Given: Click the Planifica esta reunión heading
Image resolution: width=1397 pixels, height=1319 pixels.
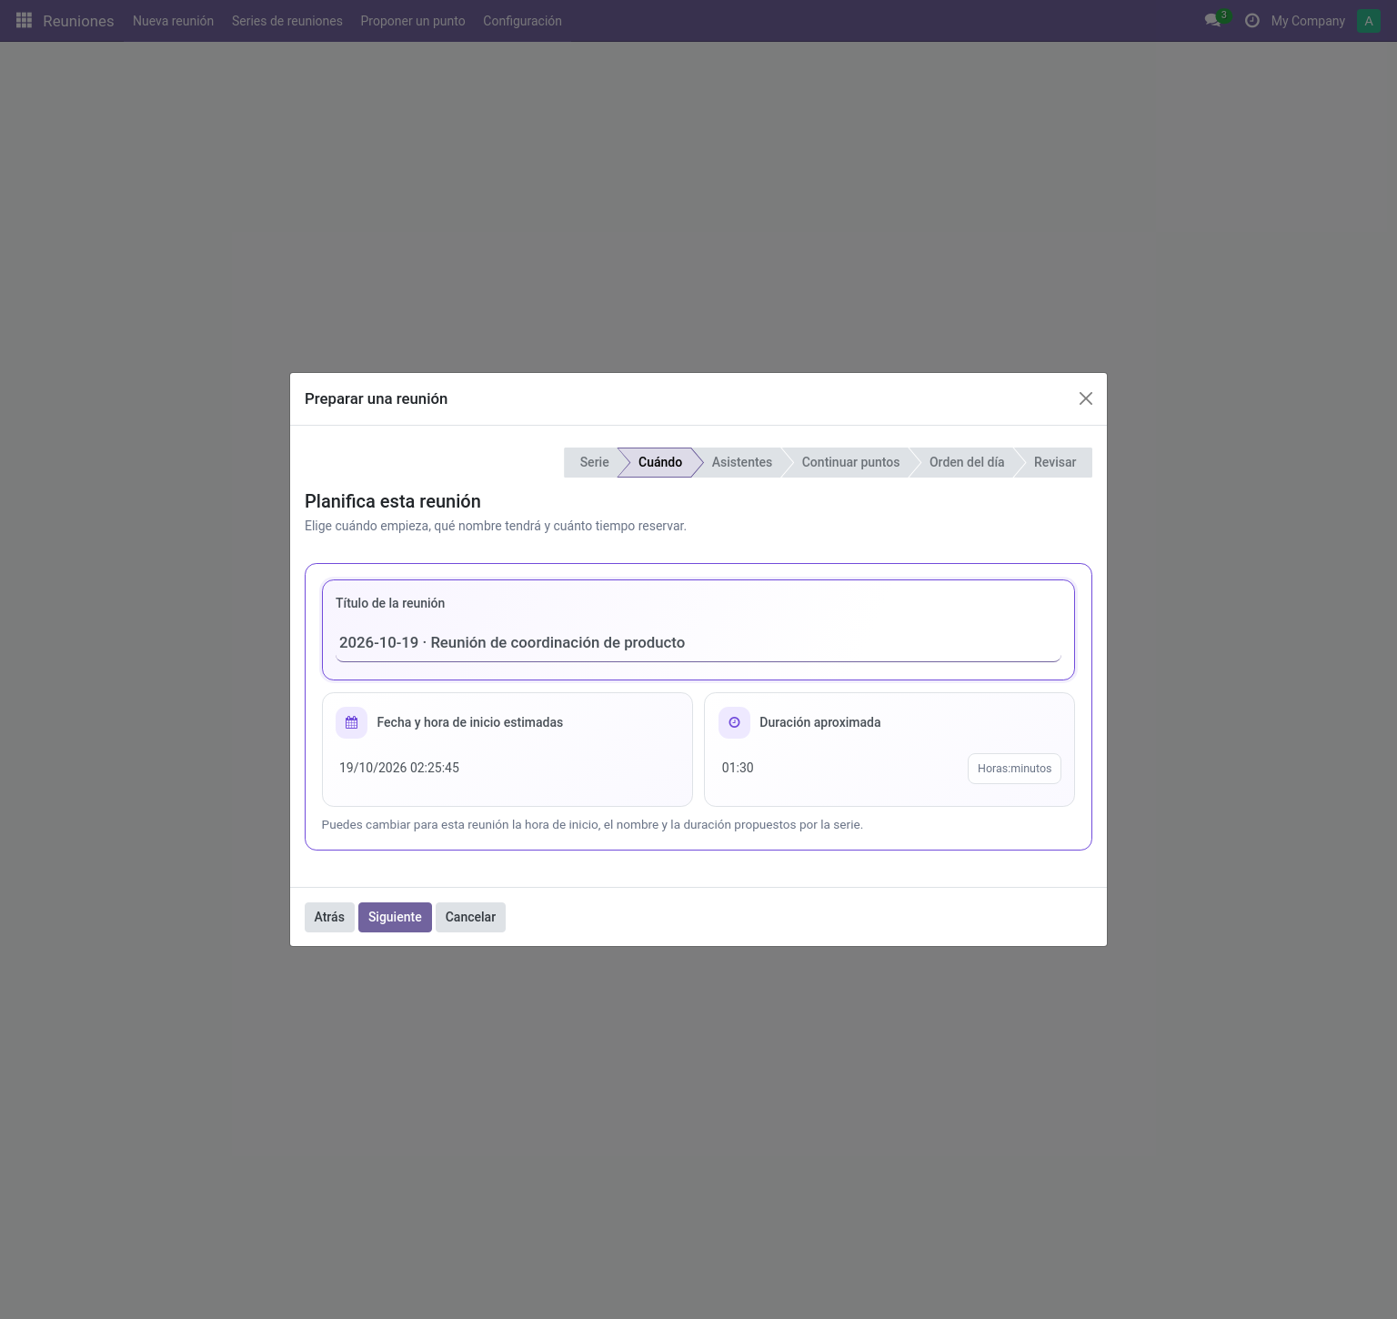Looking at the screenshot, I should point(393,501).
